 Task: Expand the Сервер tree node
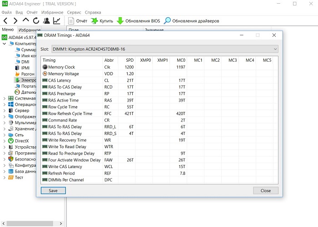4,111
